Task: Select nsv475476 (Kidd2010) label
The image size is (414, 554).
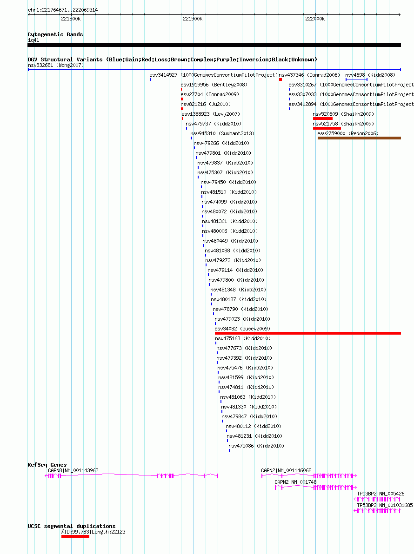Action: coord(245,368)
